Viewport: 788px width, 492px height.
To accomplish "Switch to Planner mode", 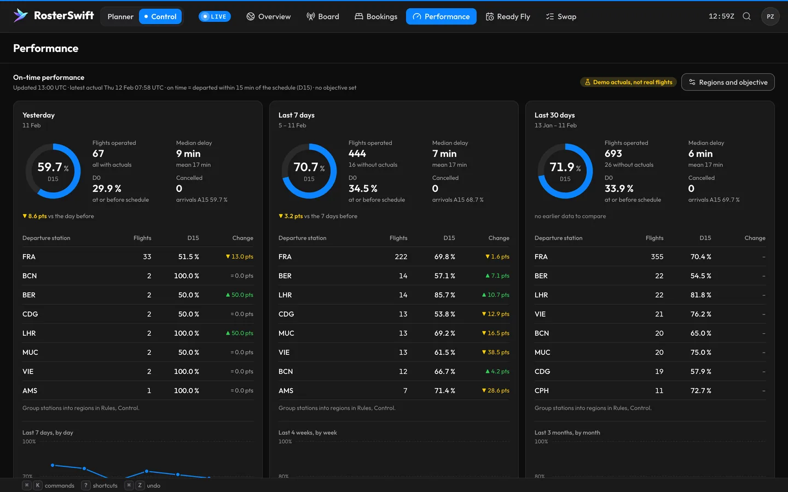I will click(120, 16).
